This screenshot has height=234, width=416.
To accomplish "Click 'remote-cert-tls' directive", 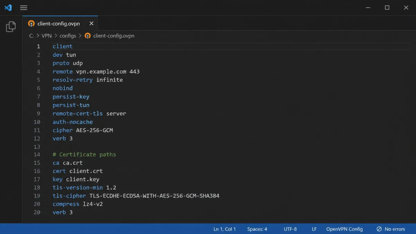I will [x=78, y=113].
